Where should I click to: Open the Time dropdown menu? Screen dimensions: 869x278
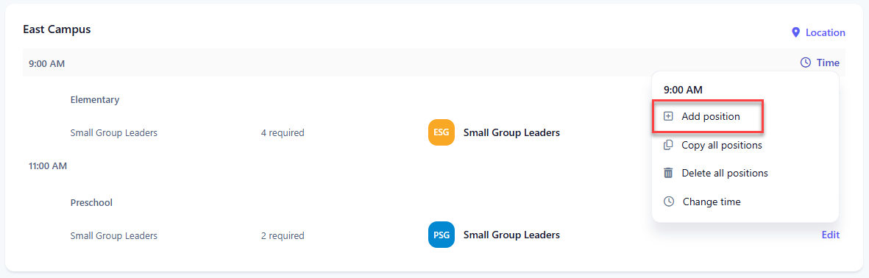pyautogui.click(x=820, y=63)
